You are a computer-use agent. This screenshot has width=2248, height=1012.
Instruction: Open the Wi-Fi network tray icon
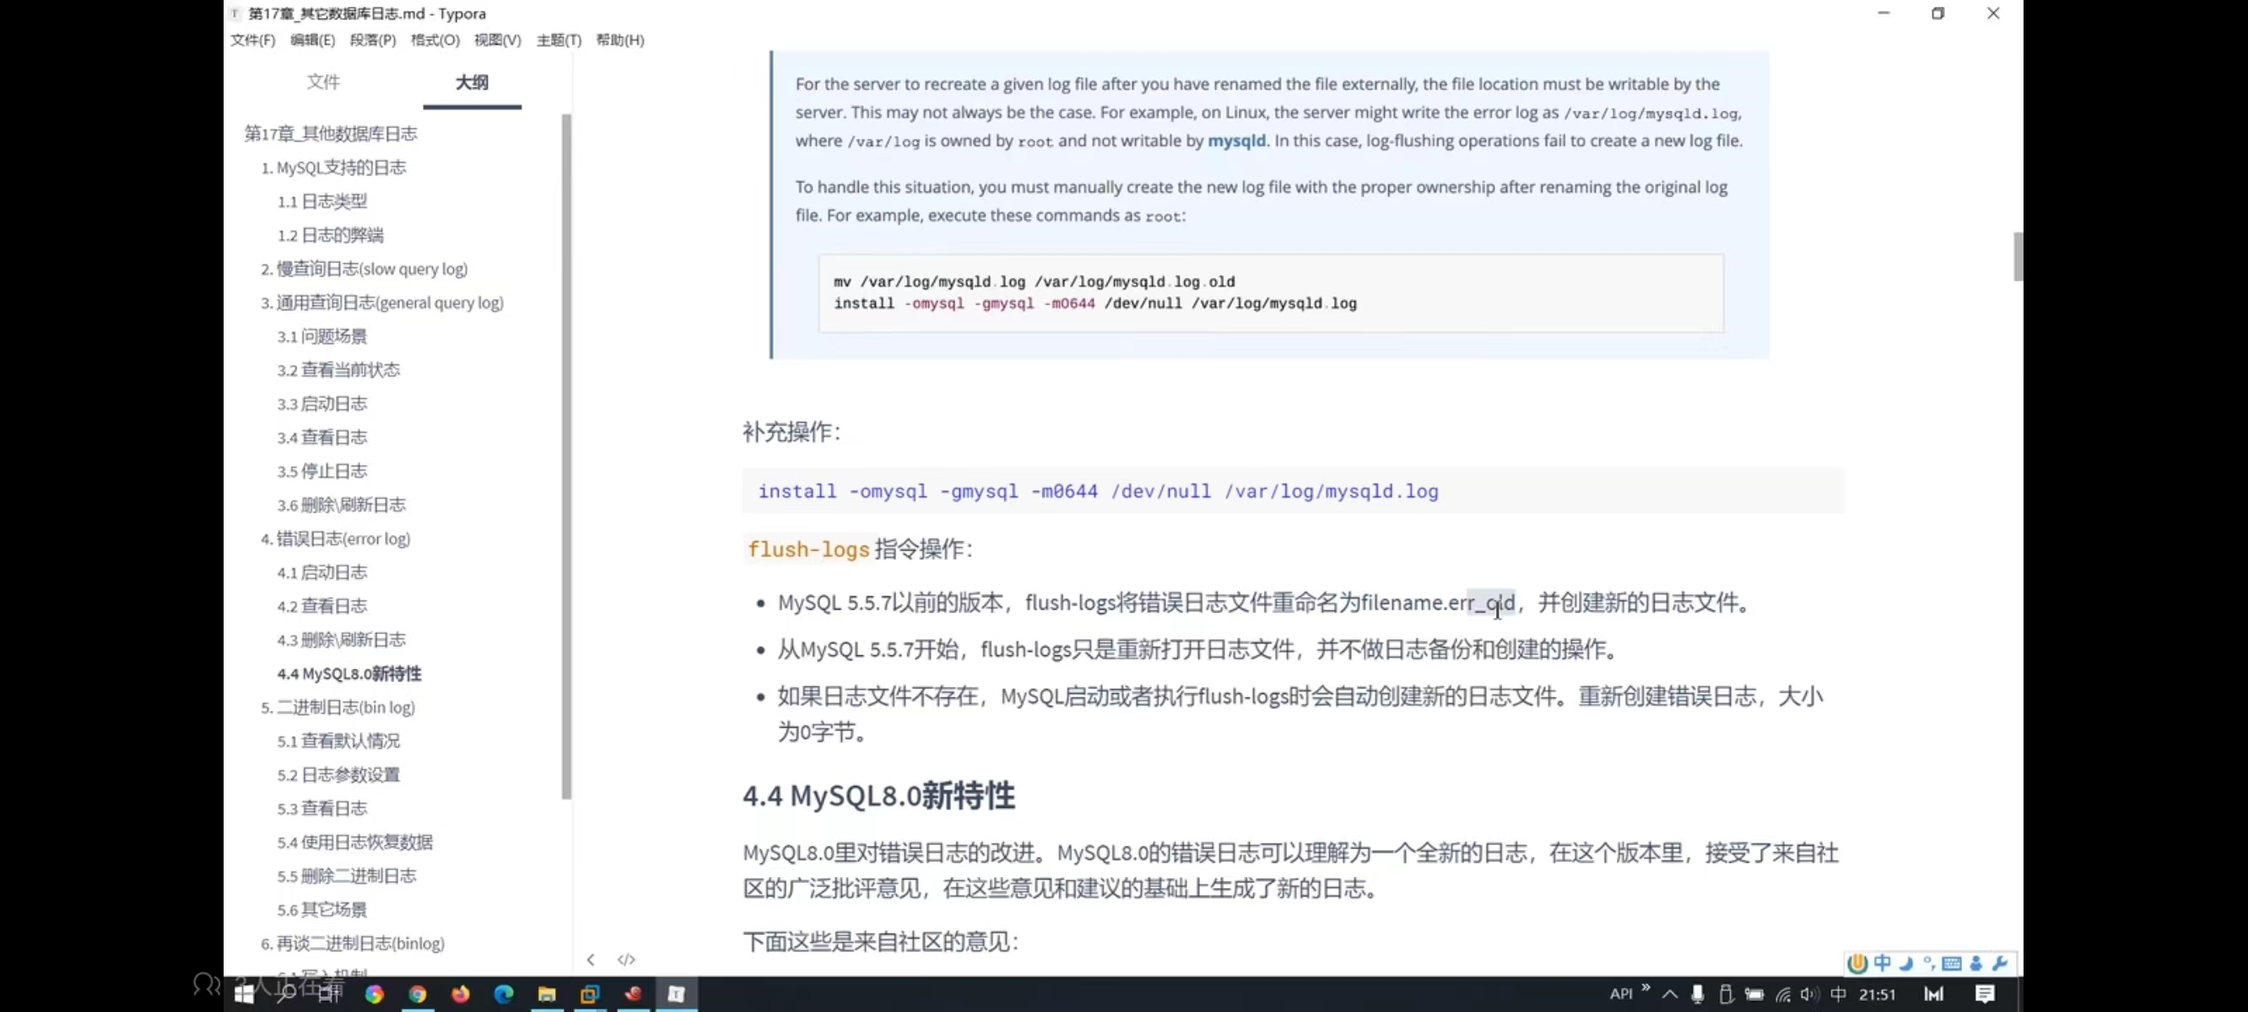click(1783, 993)
